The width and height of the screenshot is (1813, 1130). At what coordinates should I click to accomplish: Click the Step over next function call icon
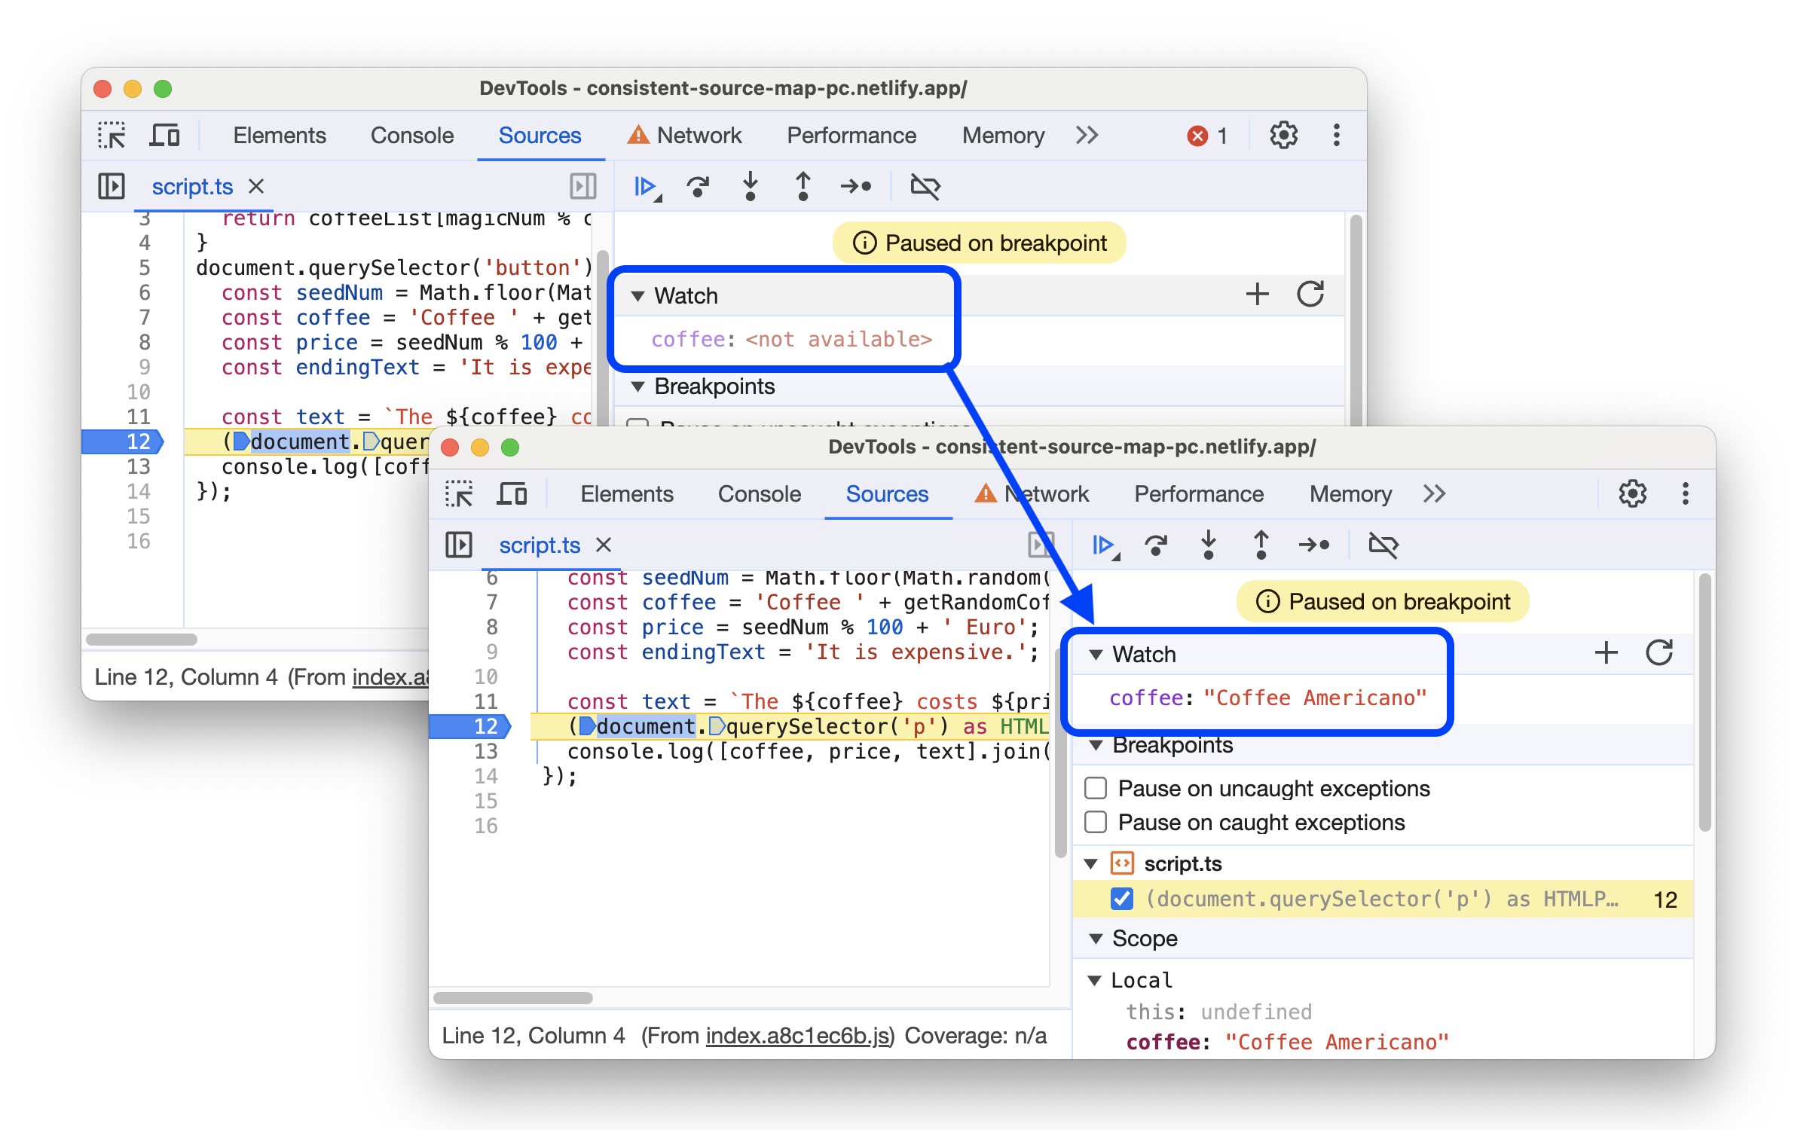[x=1152, y=543]
